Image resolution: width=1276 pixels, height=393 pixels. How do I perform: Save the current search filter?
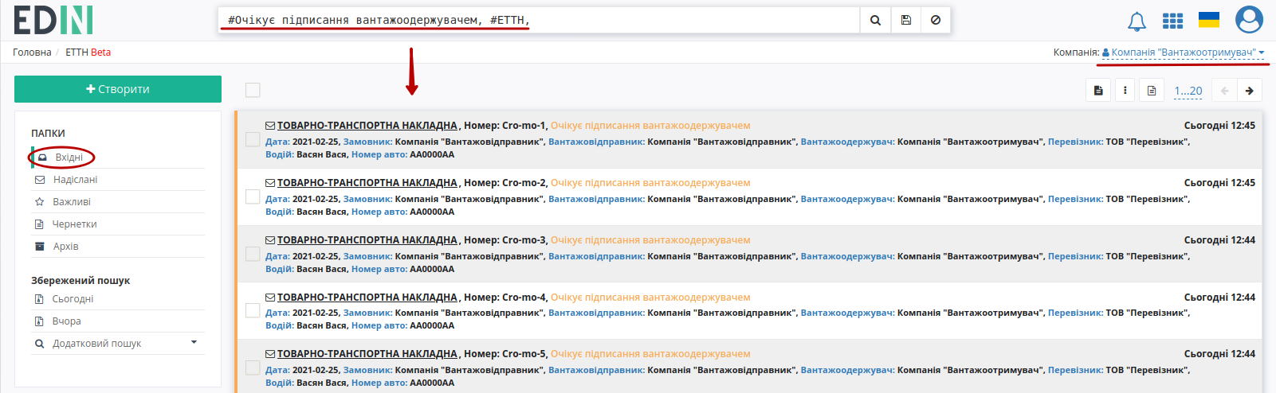point(906,21)
